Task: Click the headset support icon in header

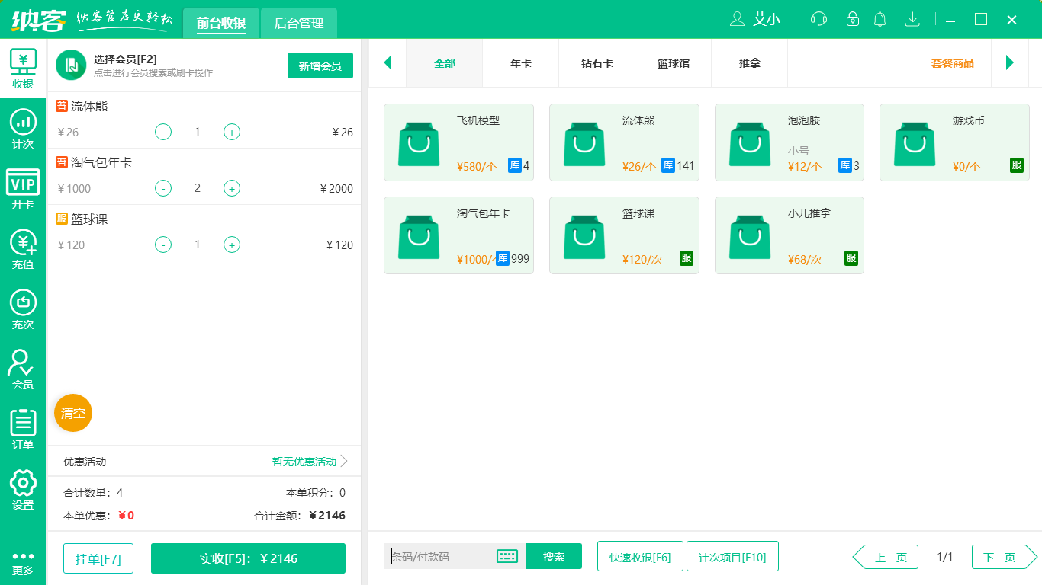Action: tap(818, 19)
